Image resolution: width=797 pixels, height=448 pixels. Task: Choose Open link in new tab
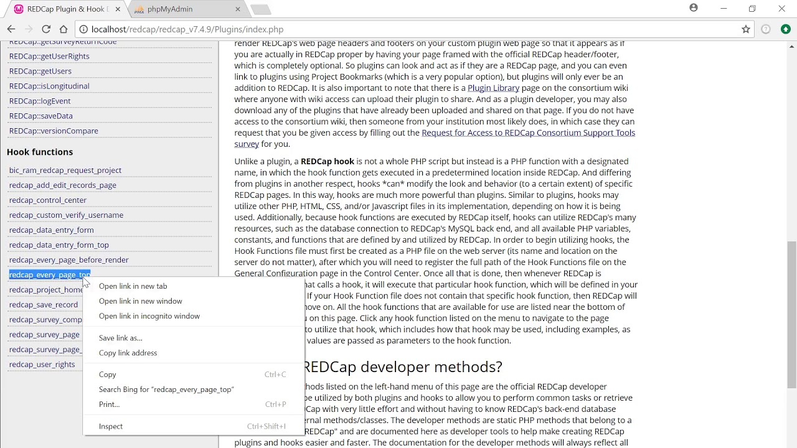point(194,286)
